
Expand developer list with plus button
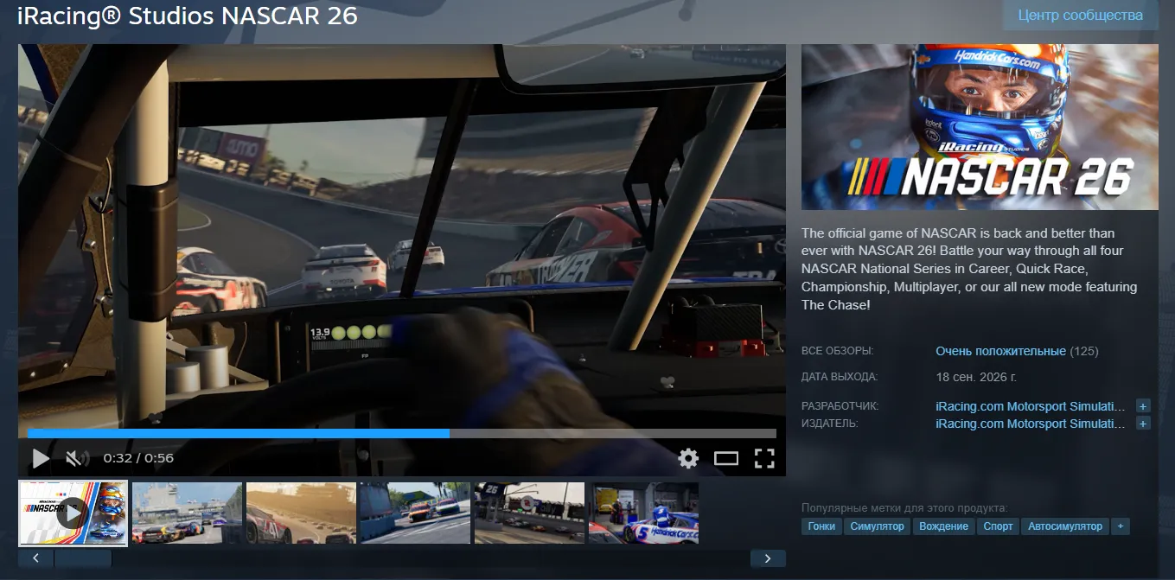[1143, 406]
